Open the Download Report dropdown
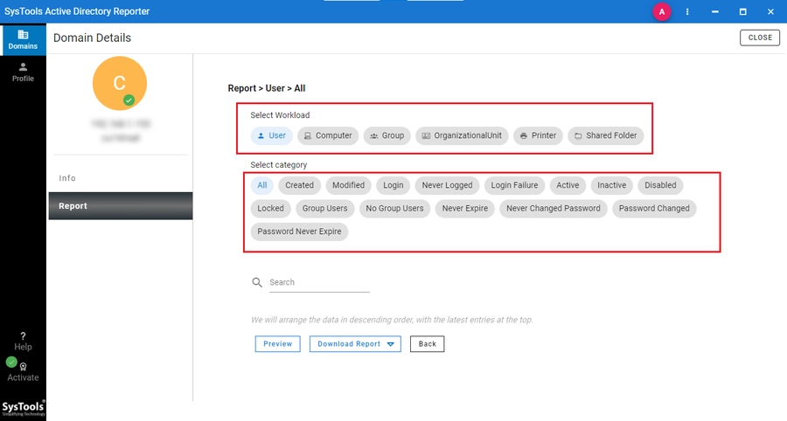The image size is (787, 421). coord(355,344)
